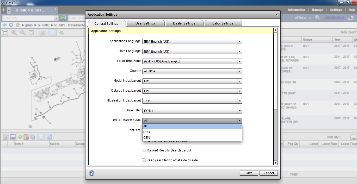
Task: Switch to the Dealer Settings tab
Action: [x=184, y=23]
